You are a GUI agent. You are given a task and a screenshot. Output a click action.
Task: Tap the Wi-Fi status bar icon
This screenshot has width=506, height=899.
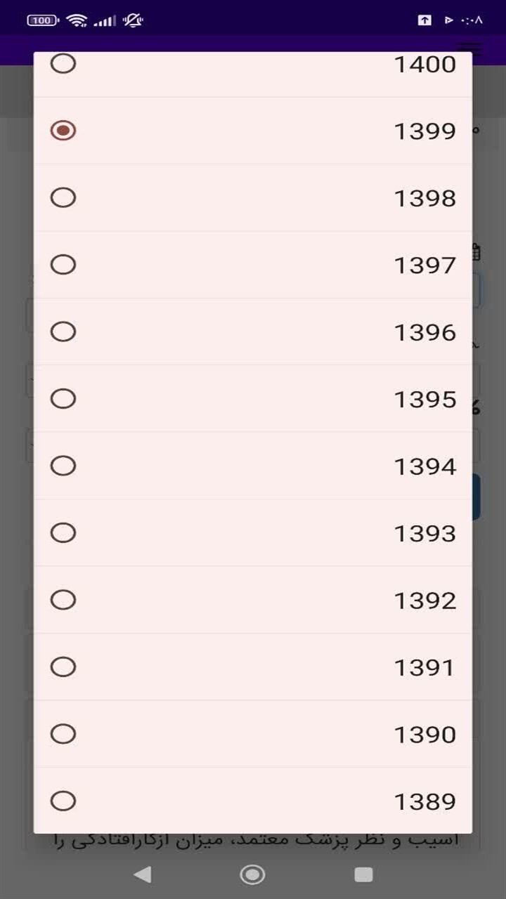pyautogui.click(x=77, y=20)
